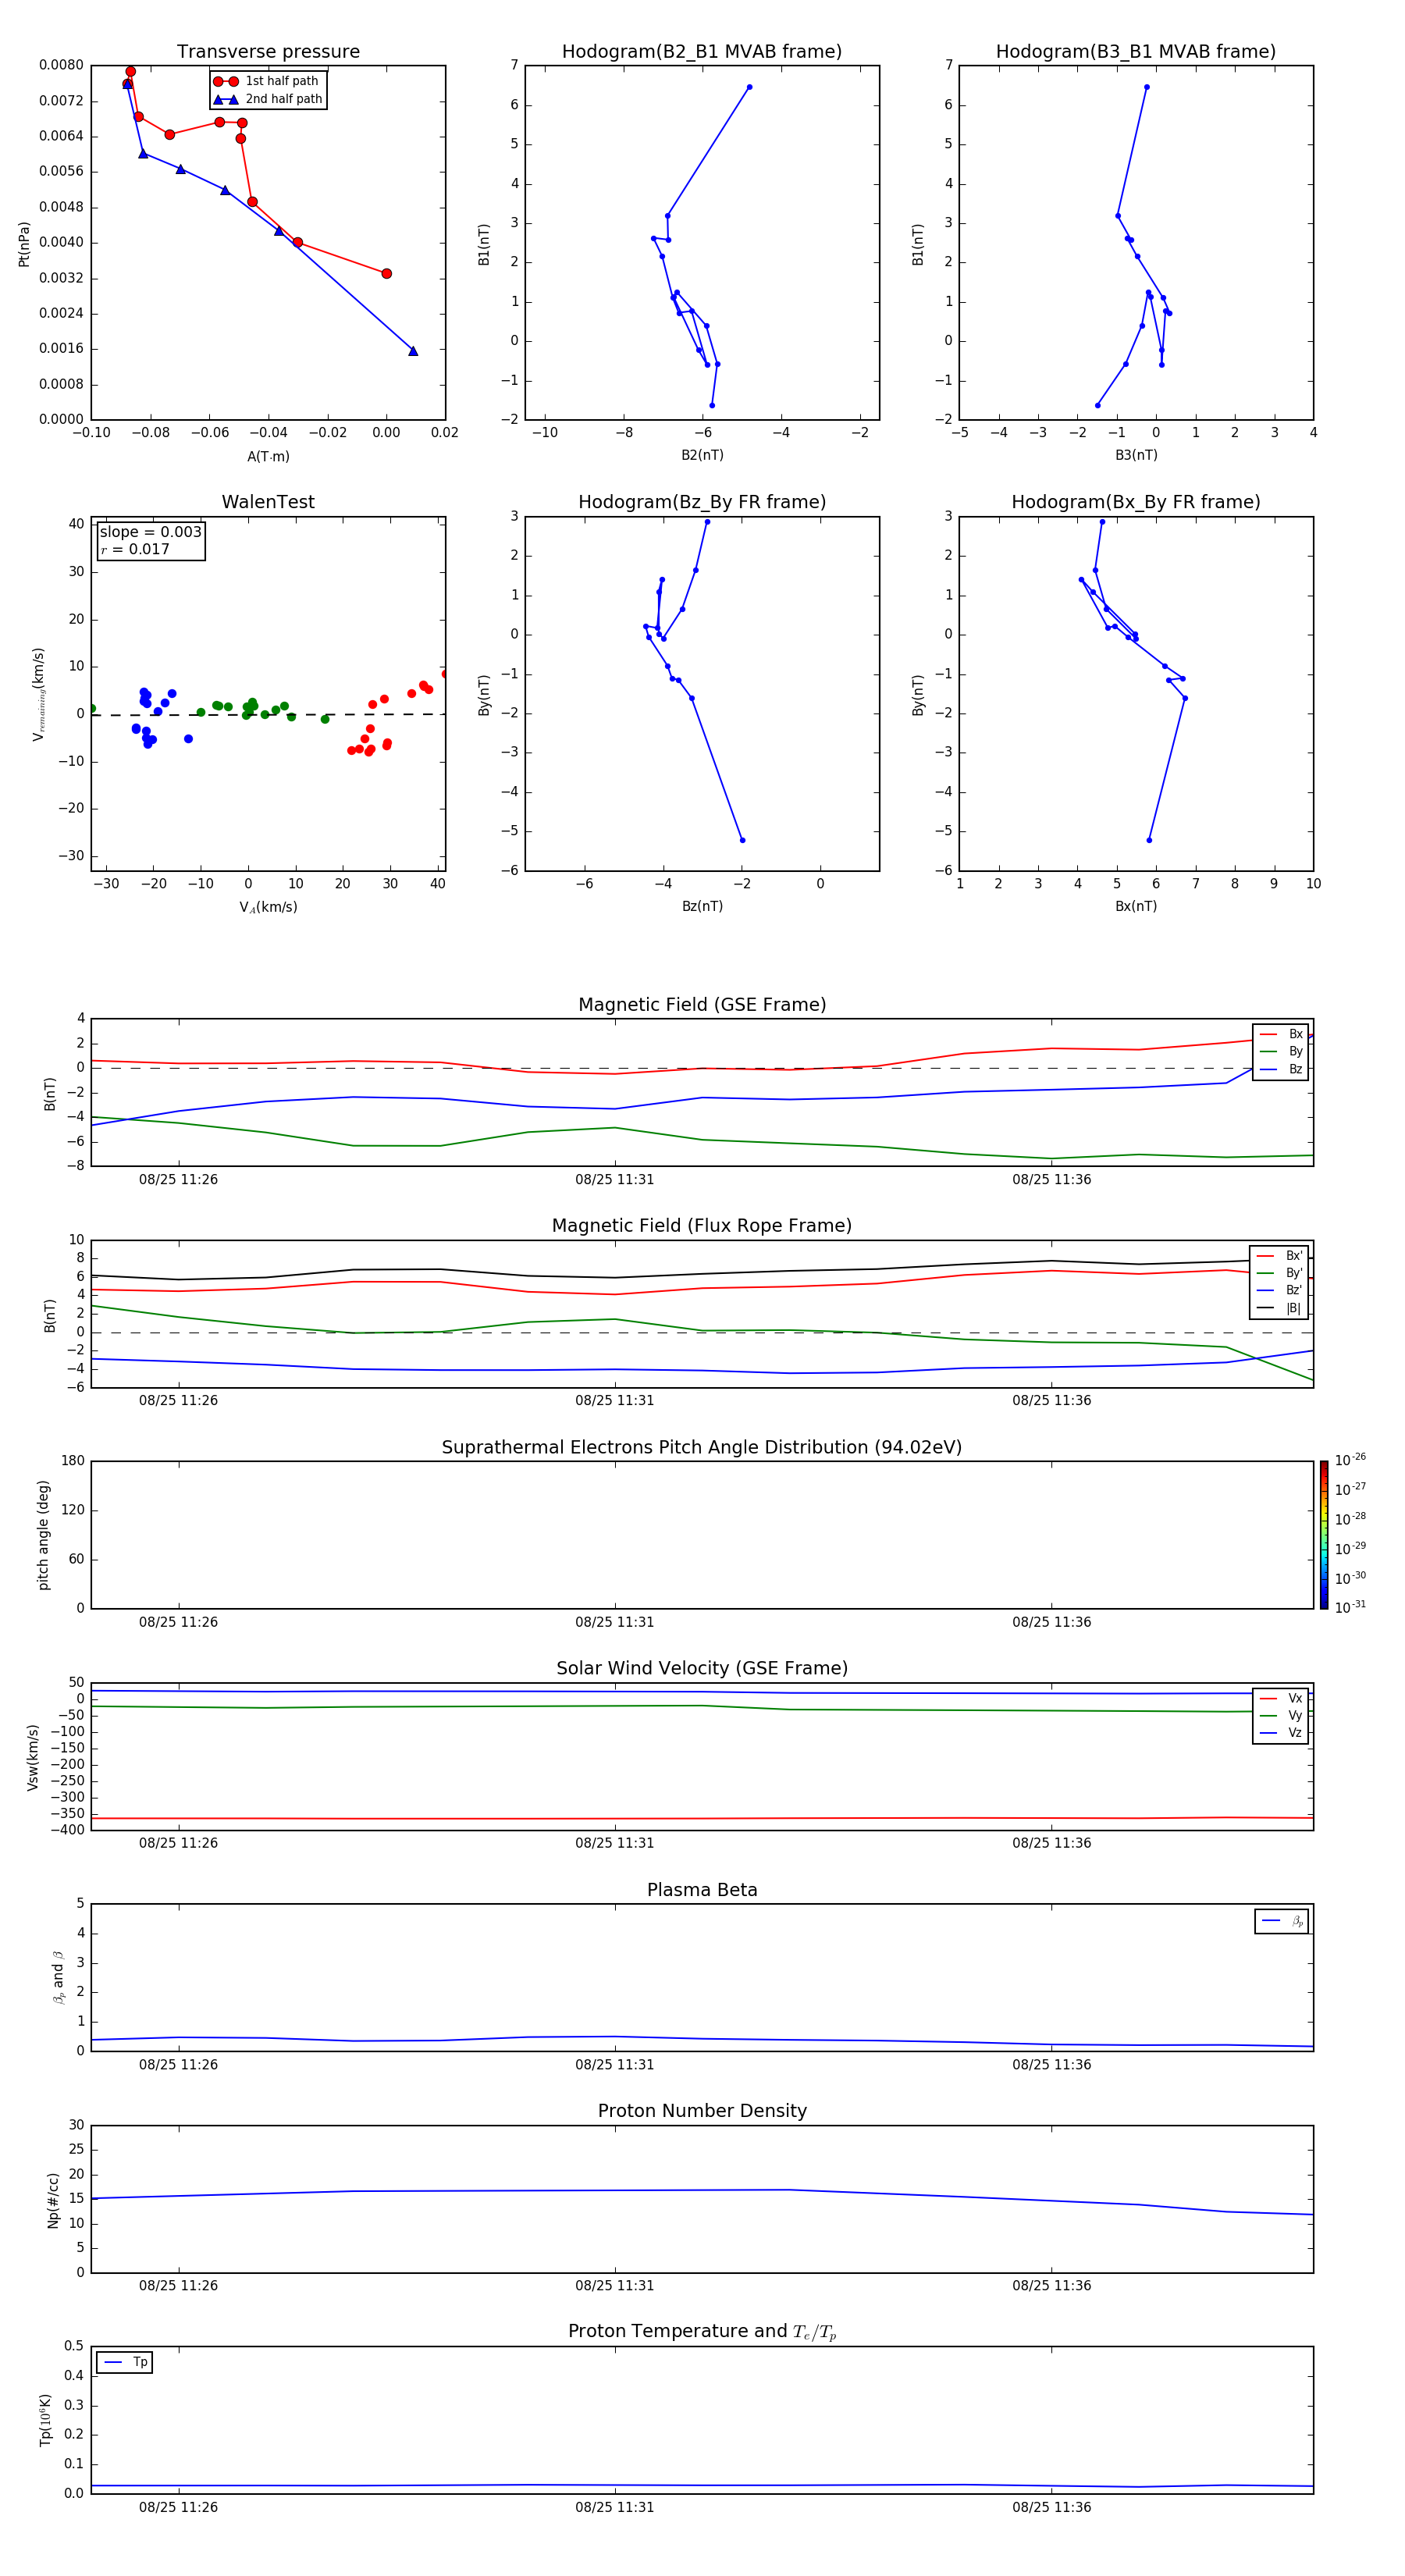The width and height of the screenshot is (1405, 2576).
Task: Click the 'Hodogram(B2_B1 MVAB frame)' title
Action: 702,52
